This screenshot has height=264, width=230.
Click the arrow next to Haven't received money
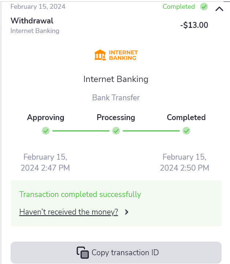(127, 212)
